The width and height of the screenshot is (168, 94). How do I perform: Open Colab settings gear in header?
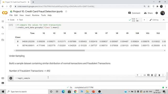click(157, 13)
